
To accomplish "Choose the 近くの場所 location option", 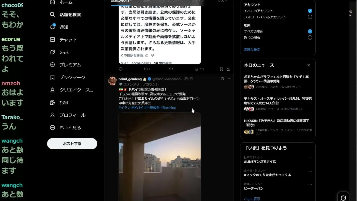I will pyautogui.click(x=310, y=37).
